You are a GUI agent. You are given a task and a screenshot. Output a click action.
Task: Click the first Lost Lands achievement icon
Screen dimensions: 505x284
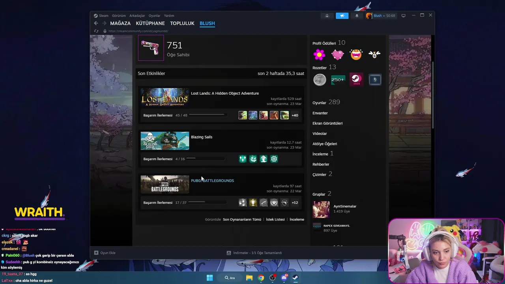coord(243,115)
